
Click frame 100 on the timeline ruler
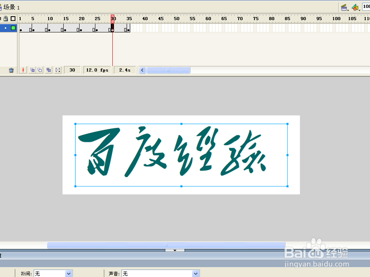click(336, 18)
